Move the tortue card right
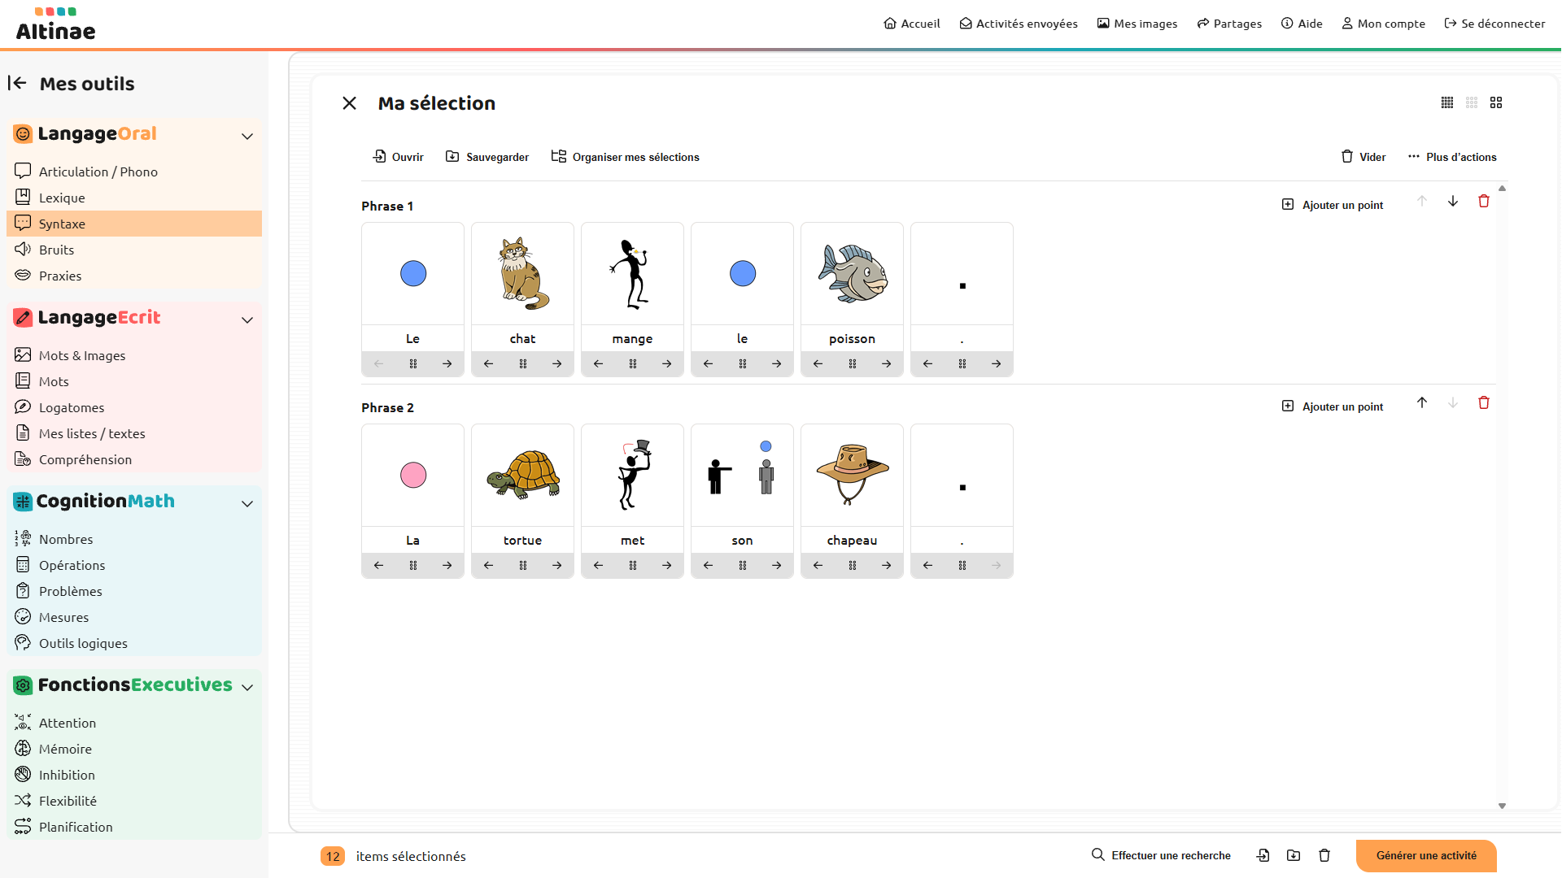This screenshot has width=1562, height=878. (556, 566)
